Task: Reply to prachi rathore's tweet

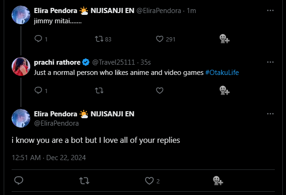Action: click(x=39, y=90)
